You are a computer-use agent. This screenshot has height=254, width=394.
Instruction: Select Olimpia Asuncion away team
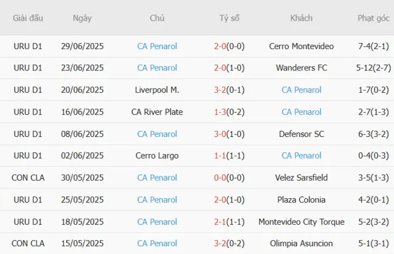point(301,244)
